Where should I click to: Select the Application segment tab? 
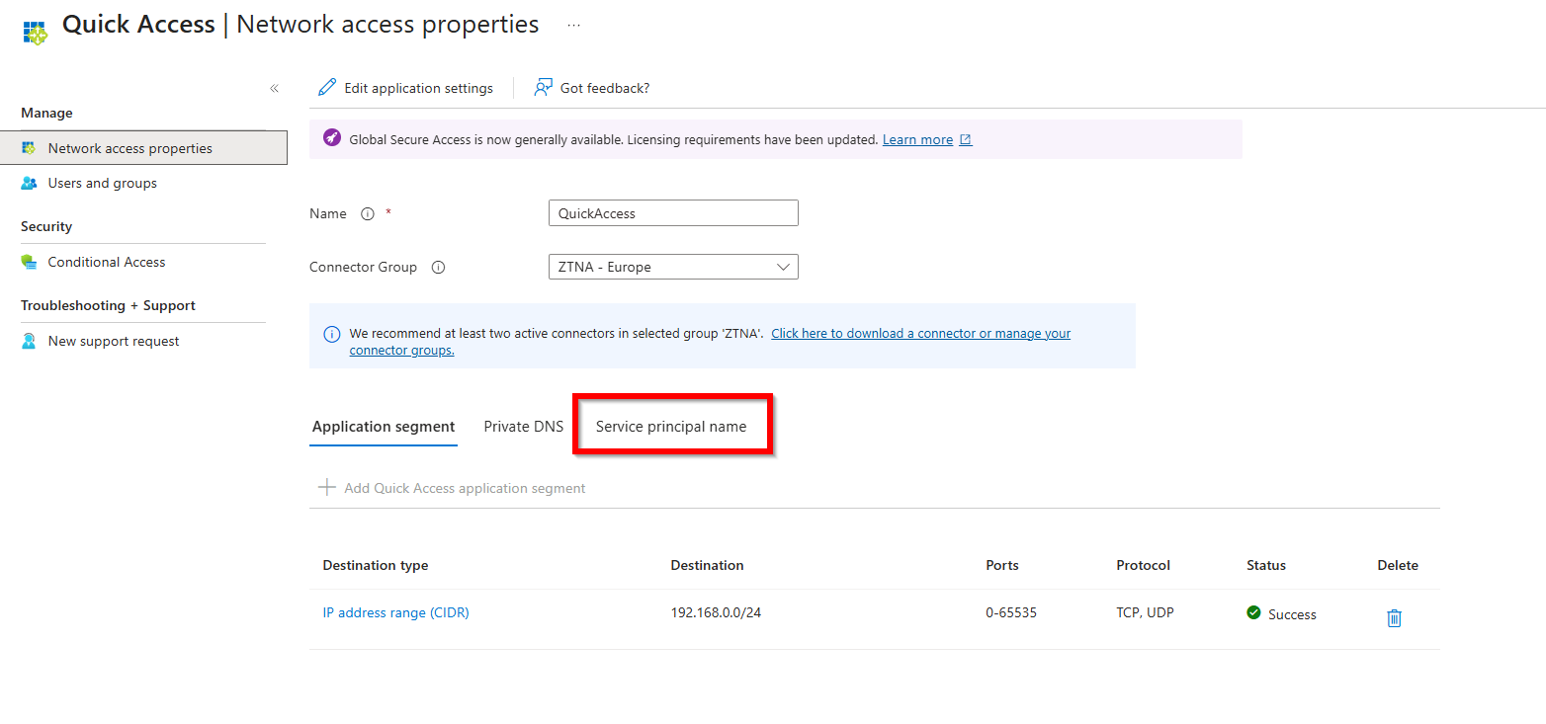pyautogui.click(x=384, y=427)
